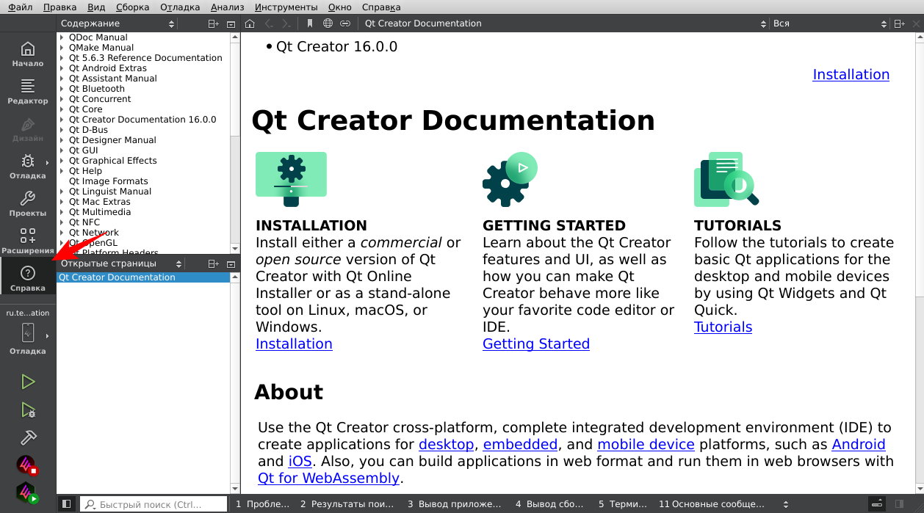This screenshot has height=513, width=924.
Task: Open the desktop link in About
Action: coord(446,444)
